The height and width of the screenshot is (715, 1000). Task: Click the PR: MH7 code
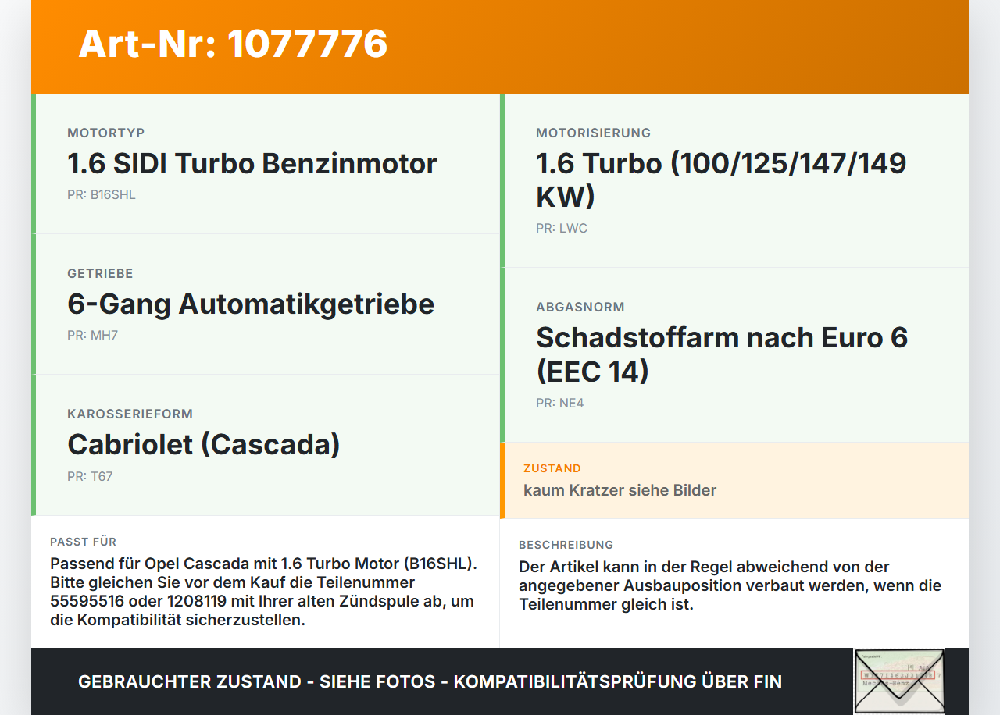[x=93, y=336]
